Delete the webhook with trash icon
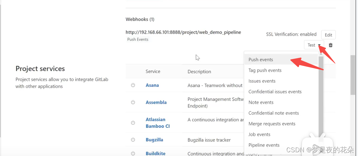Screen dimensions: 358x156 331,45
